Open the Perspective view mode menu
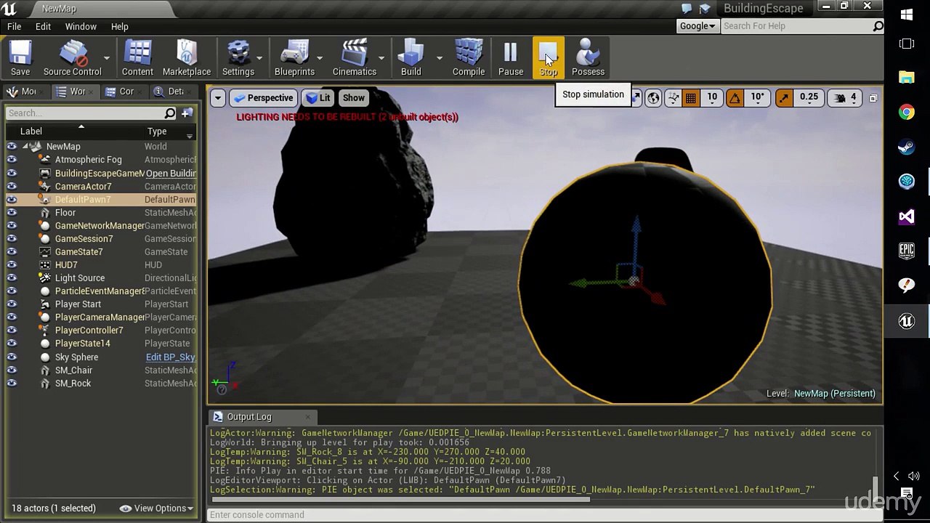 [x=263, y=98]
